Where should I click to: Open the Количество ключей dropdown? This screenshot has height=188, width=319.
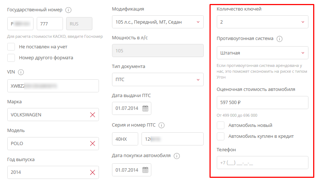[x=262, y=22]
